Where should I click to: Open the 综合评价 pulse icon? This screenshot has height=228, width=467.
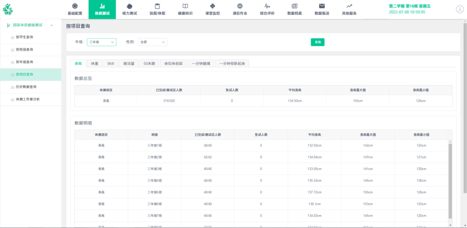click(267, 6)
